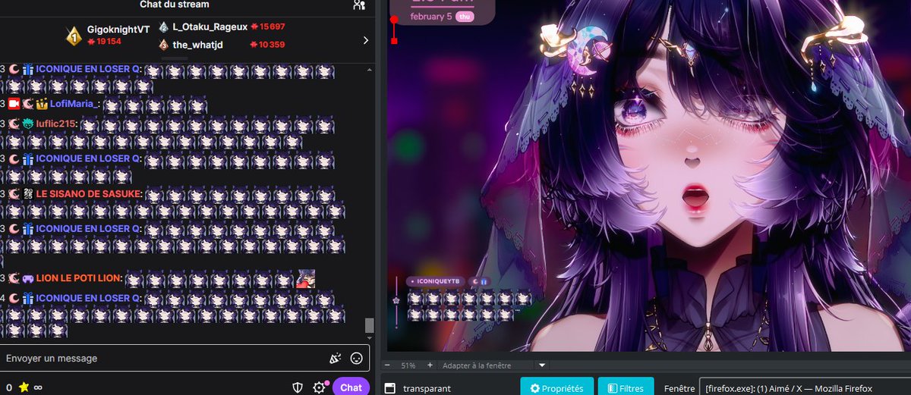
Task: Click LofiMaria_'s crown badge
Action: tap(41, 104)
